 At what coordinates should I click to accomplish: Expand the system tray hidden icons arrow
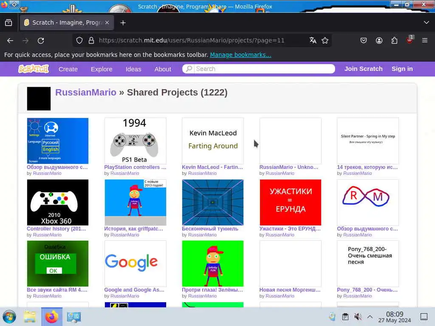[x=370, y=317]
